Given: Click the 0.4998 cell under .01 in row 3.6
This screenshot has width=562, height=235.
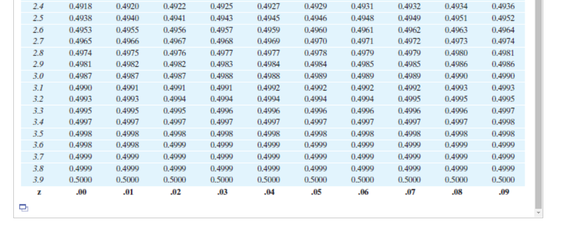Looking at the screenshot, I should [x=127, y=145].
